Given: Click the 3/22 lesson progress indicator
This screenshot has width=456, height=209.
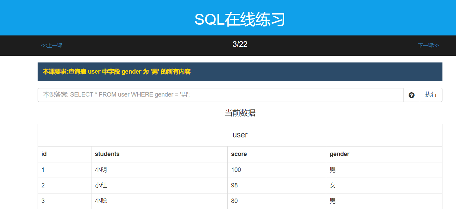Looking at the screenshot, I should (240, 44).
